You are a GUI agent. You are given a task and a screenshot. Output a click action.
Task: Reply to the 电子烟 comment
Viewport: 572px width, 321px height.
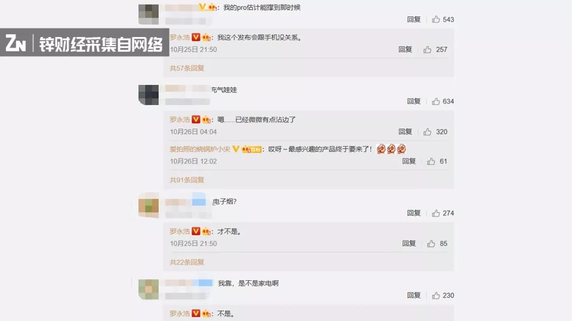point(414,213)
